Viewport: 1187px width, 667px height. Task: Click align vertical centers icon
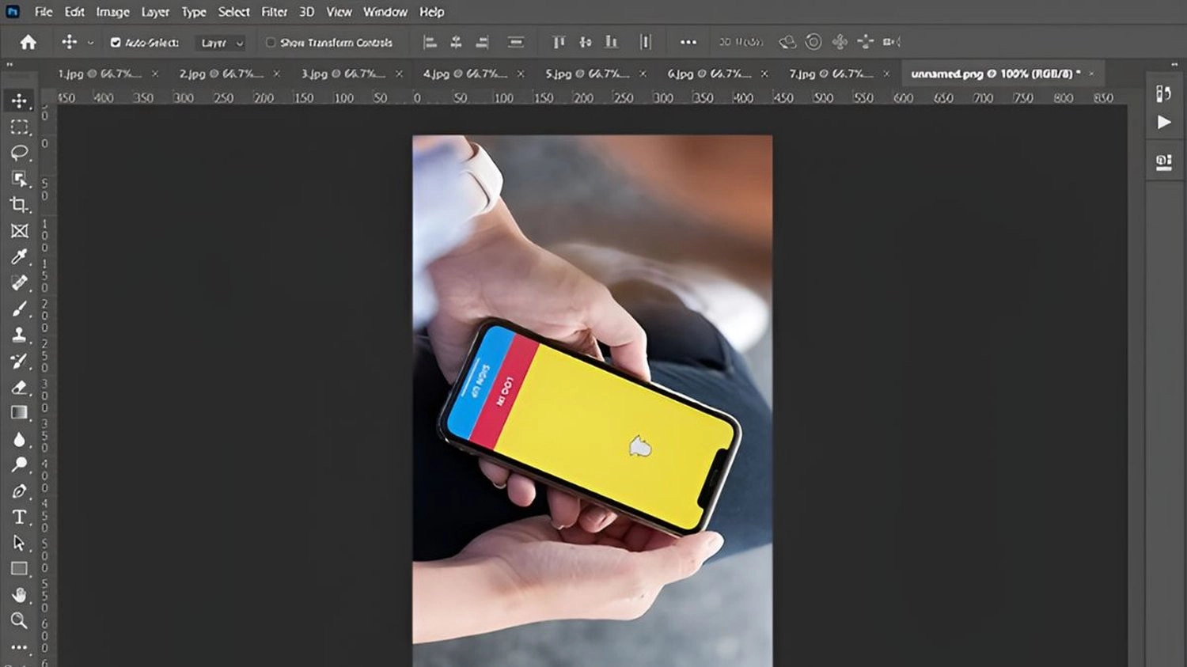tap(585, 42)
